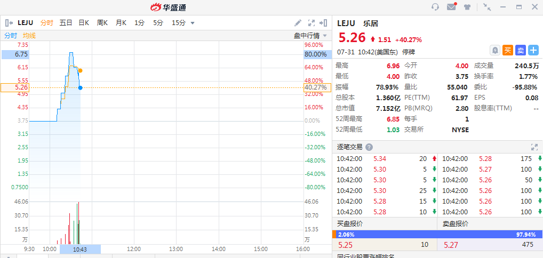This screenshot has width=543, height=258.
Task: Click the orange average line dot
Action: 81,71
